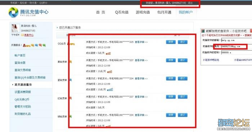Click 退订 button for 红钻贵族
252x132 pixels.
tap(183, 97)
